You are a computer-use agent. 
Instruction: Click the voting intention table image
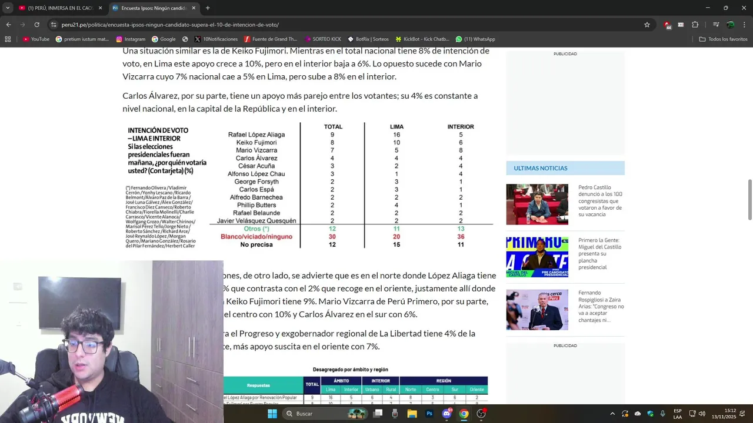[x=308, y=186]
